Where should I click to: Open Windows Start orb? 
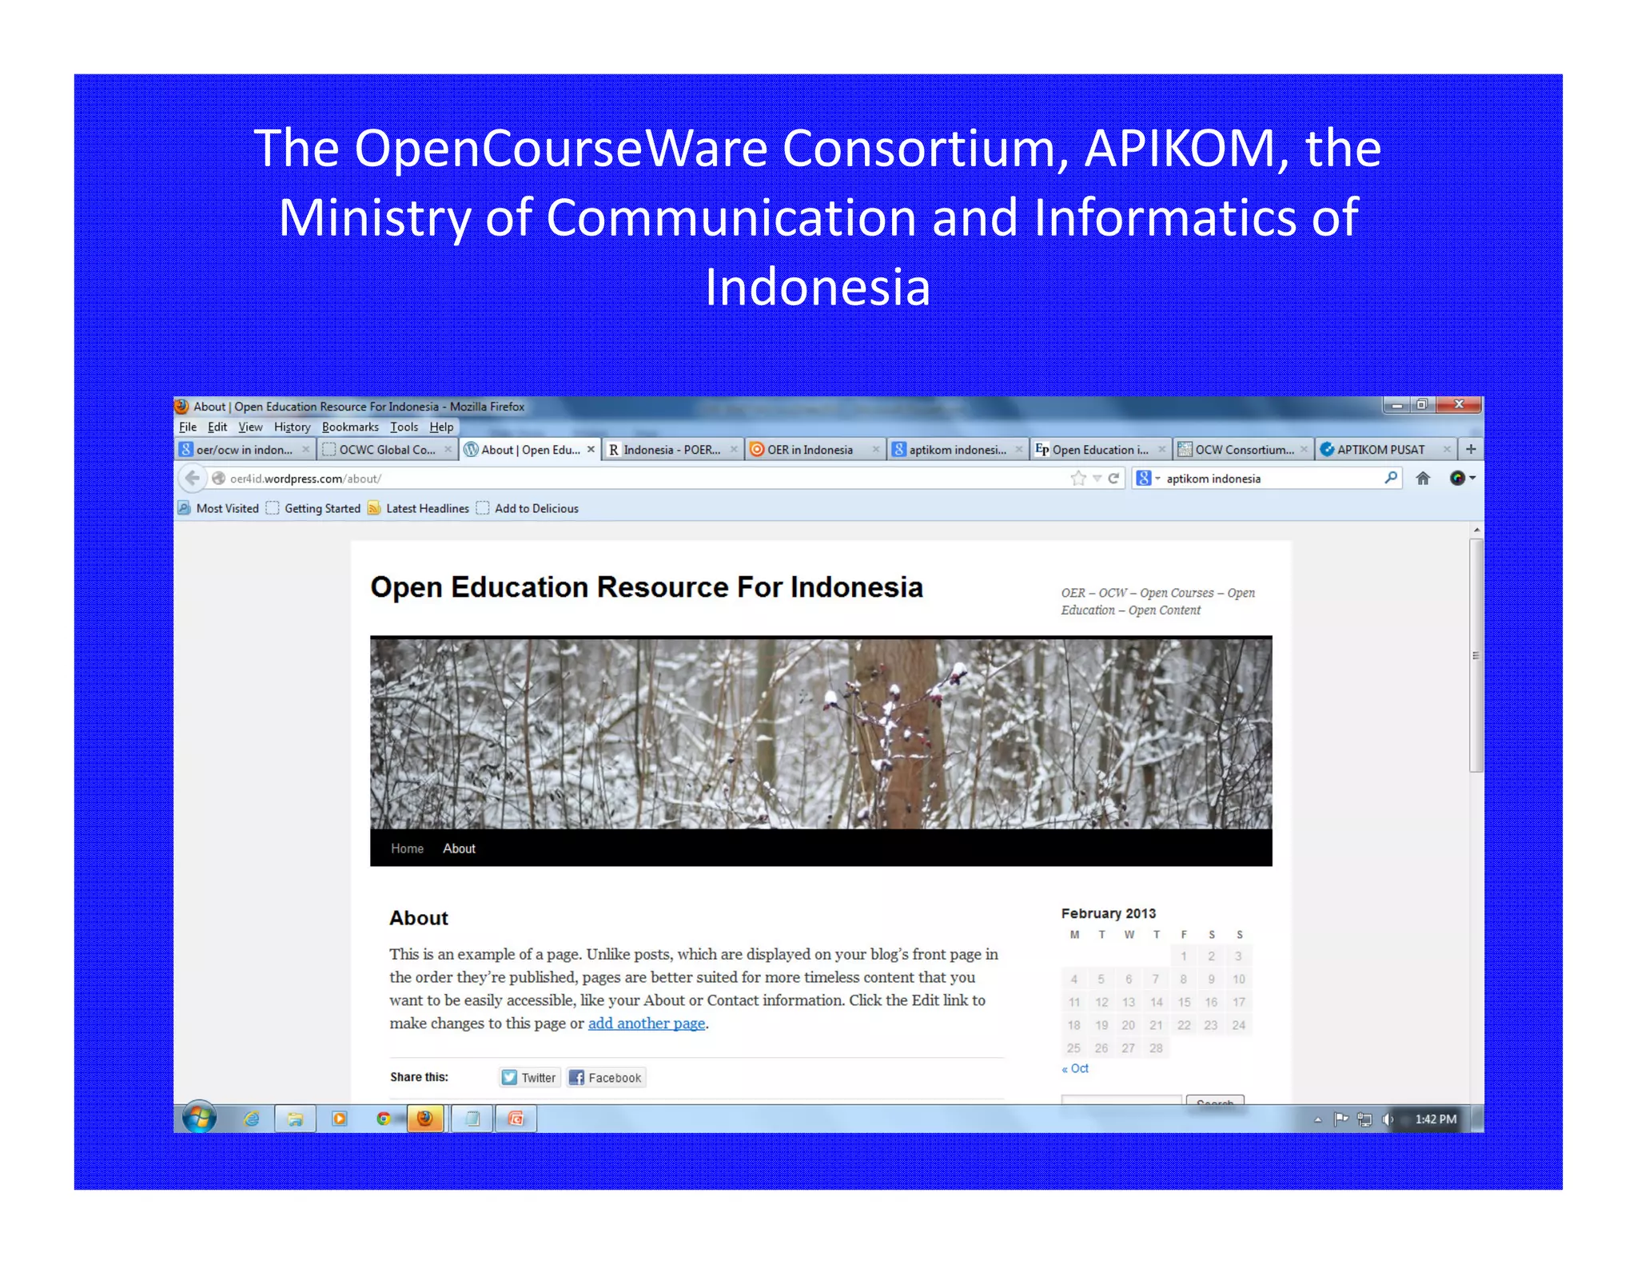click(199, 1119)
